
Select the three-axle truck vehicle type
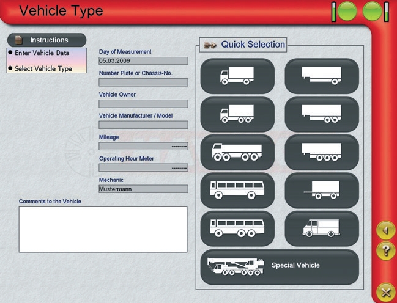[x=237, y=114]
